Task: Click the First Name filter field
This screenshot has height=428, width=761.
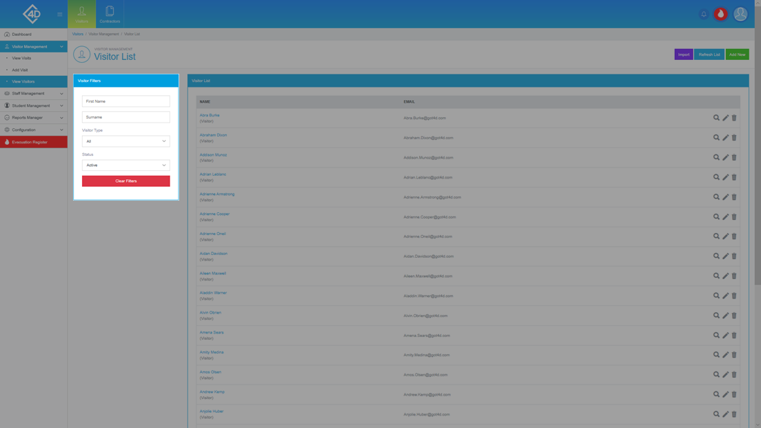Action: (125, 101)
